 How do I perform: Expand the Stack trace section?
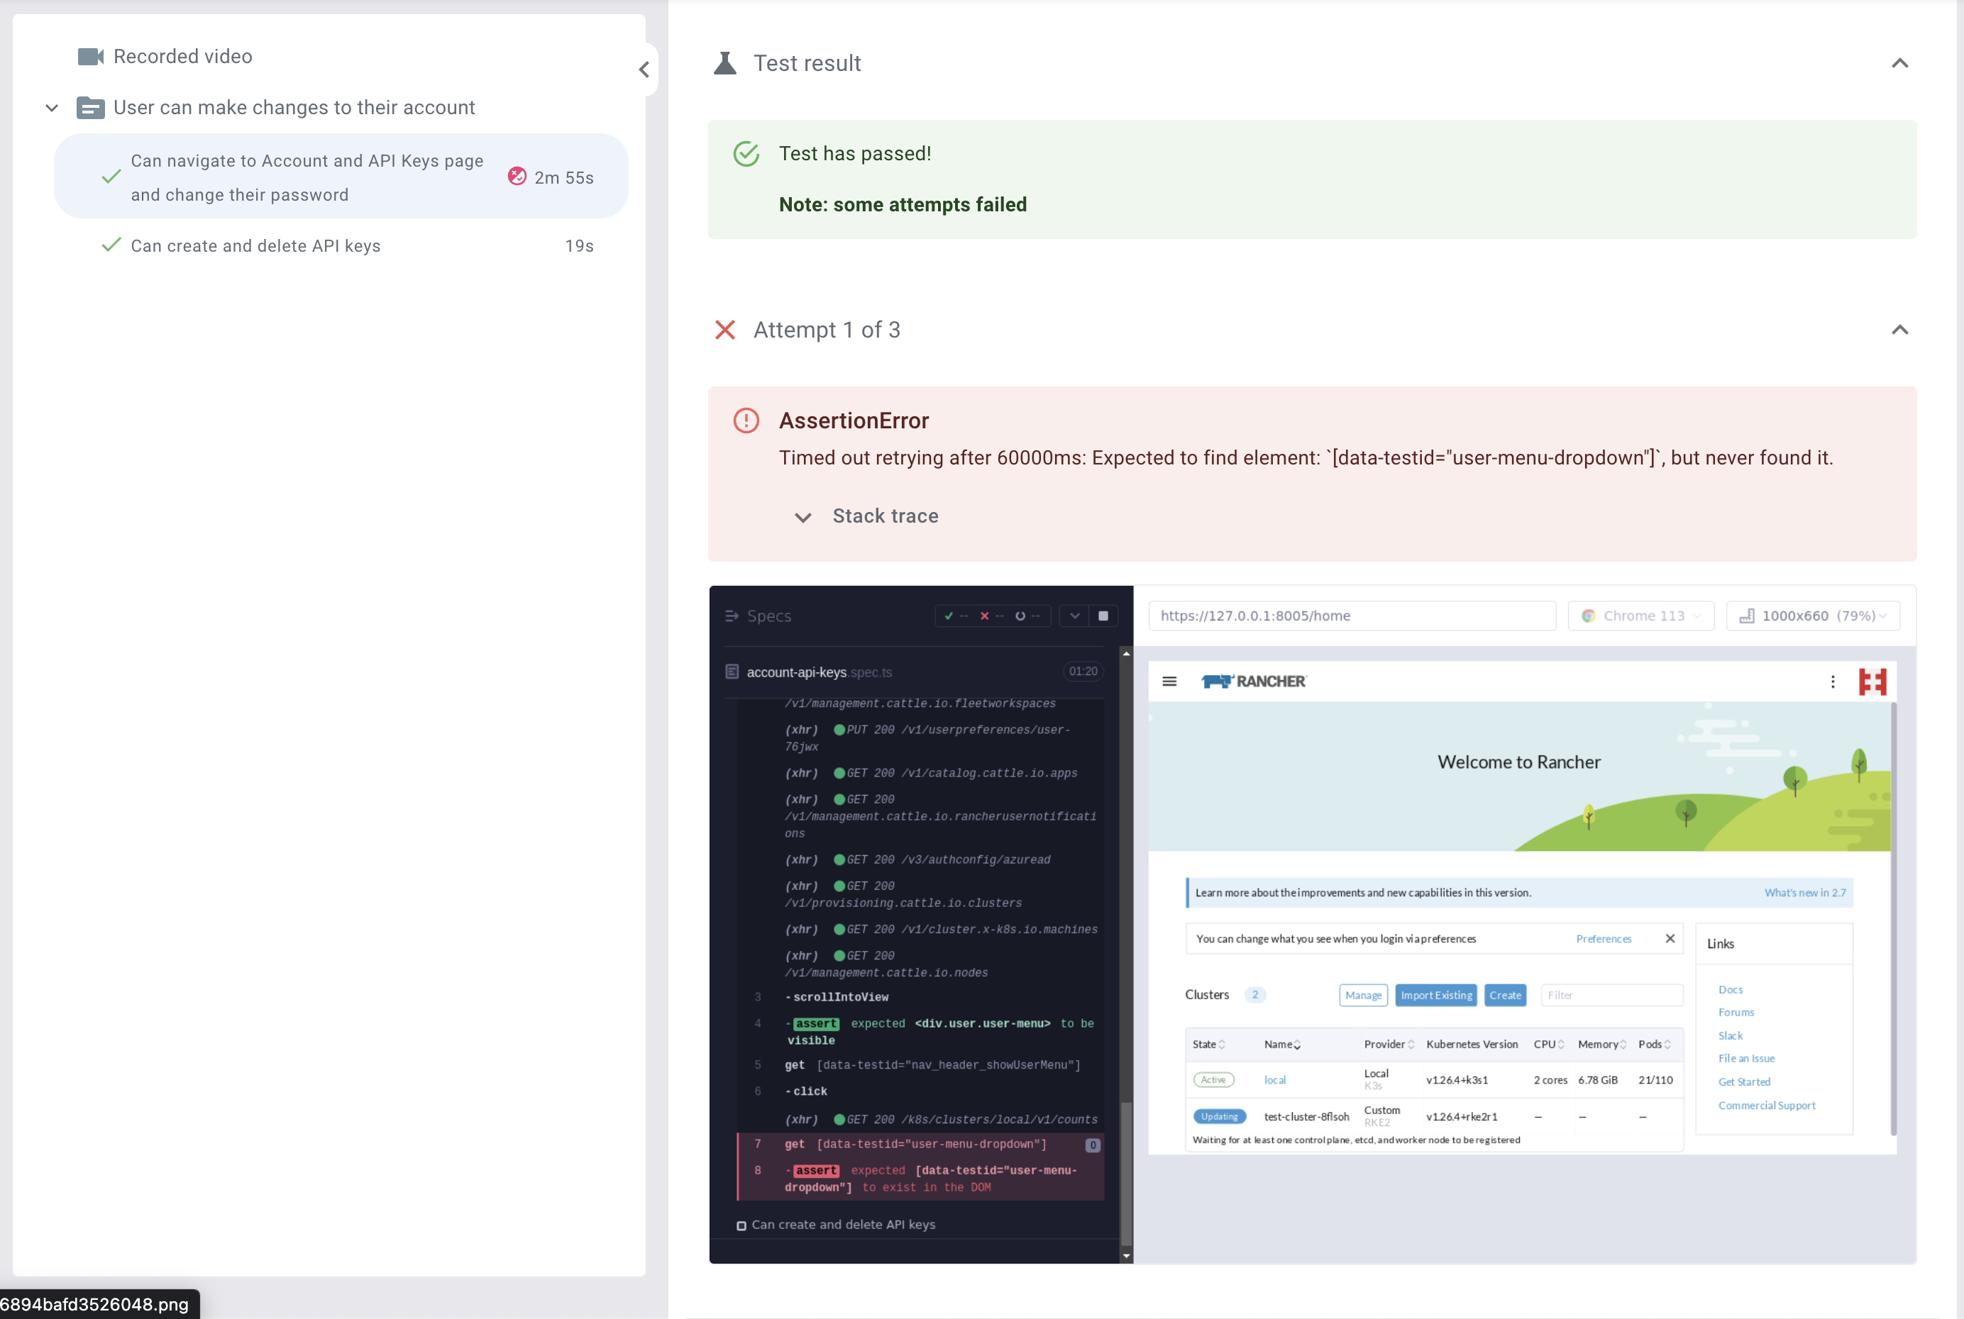pyautogui.click(x=867, y=516)
